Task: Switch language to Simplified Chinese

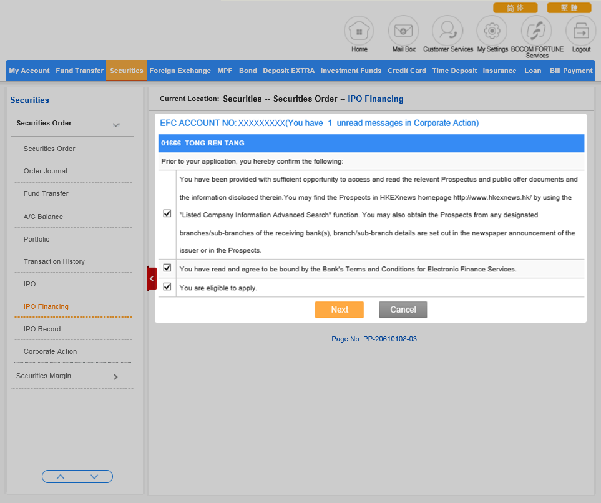Action: pos(515,8)
